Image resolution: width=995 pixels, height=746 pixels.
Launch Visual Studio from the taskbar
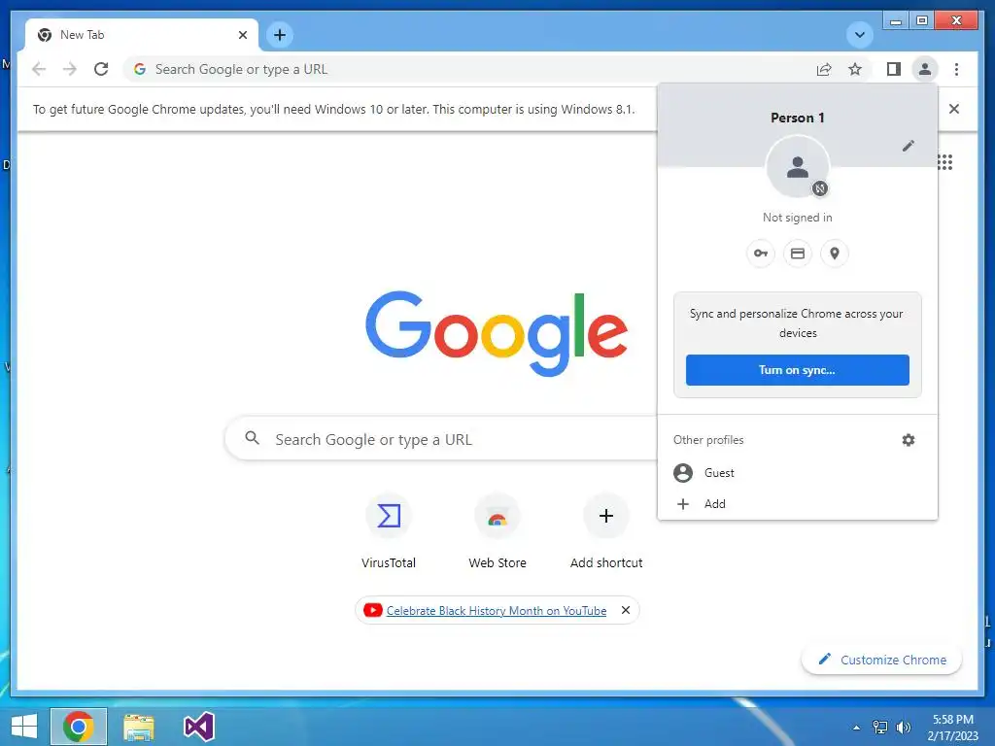(198, 727)
